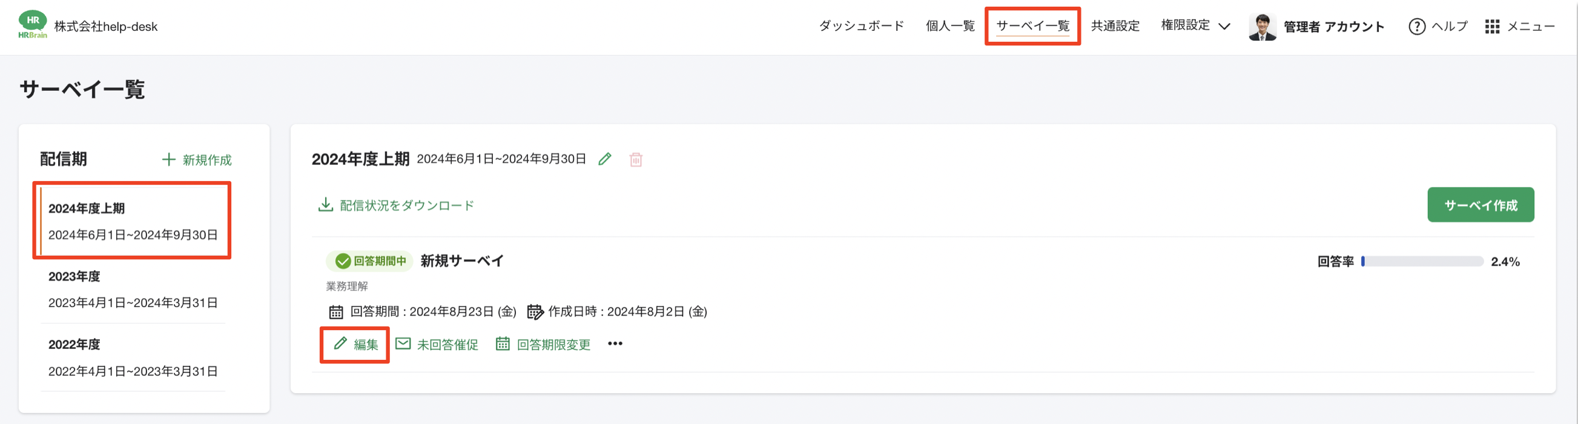
Task: Click the trash icon to delete 2024年度上期
Action: pyautogui.click(x=635, y=159)
